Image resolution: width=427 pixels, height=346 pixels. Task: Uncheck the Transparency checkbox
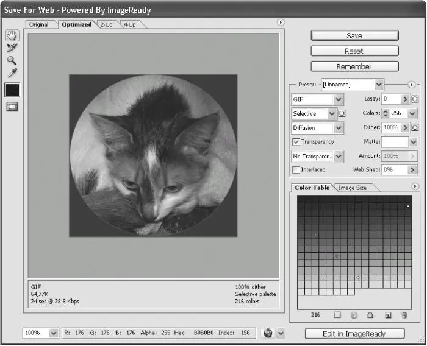coord(296,142)
